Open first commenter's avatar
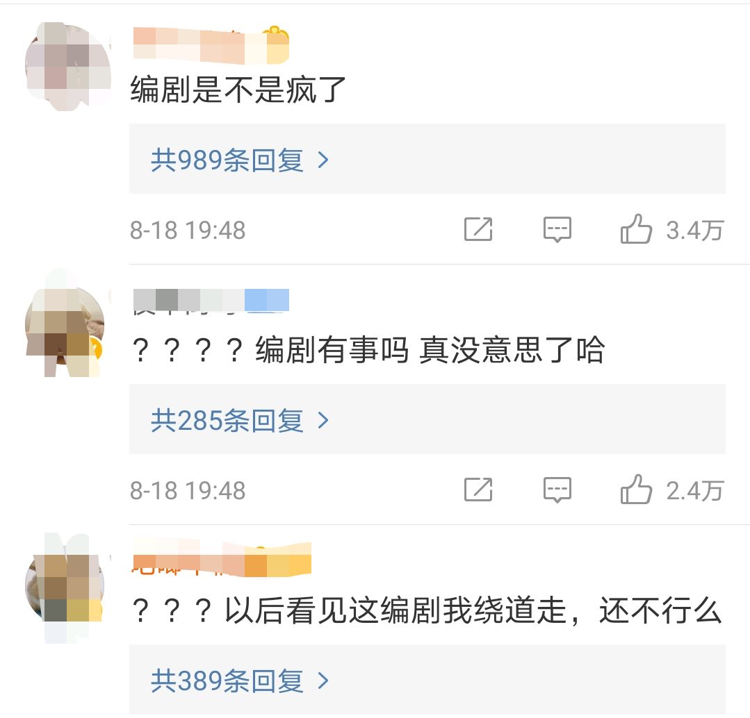This screenshot has width=750, height=718. (67, 66)
